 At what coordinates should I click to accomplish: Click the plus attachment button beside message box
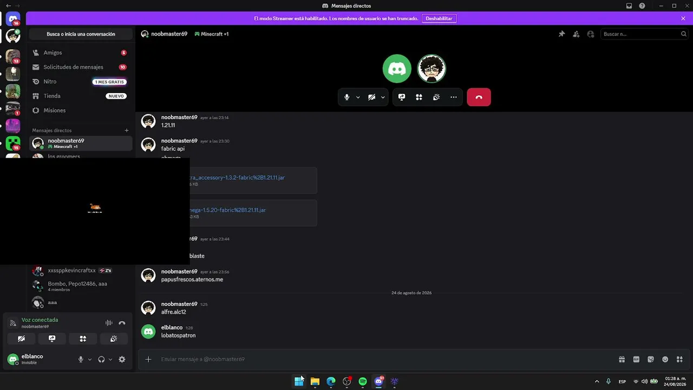[148, 359]
